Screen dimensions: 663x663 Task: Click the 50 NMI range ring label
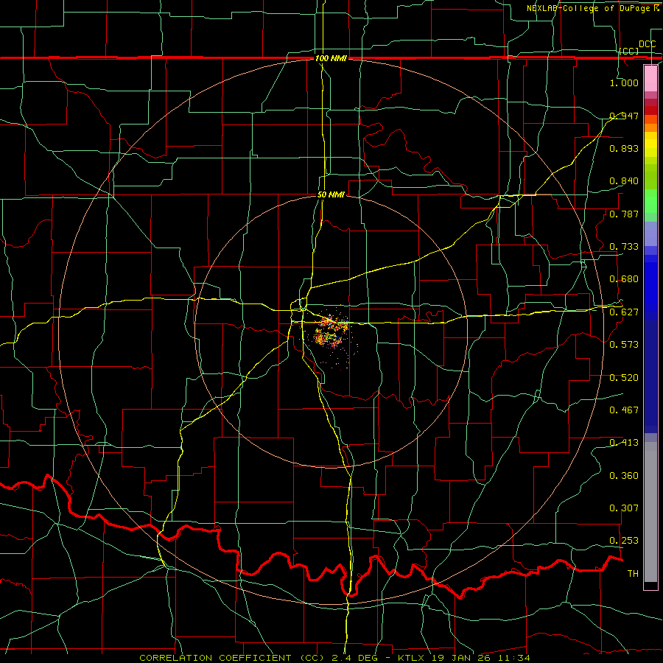[x=331, y=194]
